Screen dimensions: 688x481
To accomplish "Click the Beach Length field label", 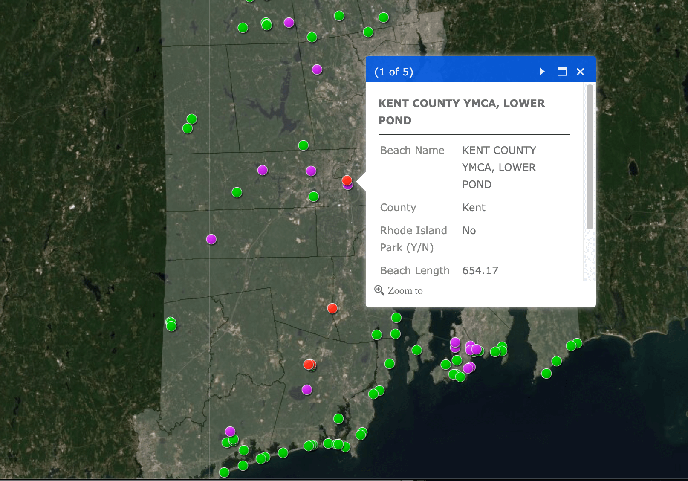I will click(415, 270).
